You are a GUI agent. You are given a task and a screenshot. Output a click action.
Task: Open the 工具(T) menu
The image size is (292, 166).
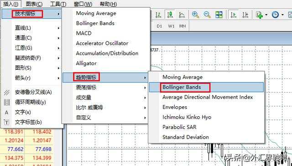click(x=58, y=4)
